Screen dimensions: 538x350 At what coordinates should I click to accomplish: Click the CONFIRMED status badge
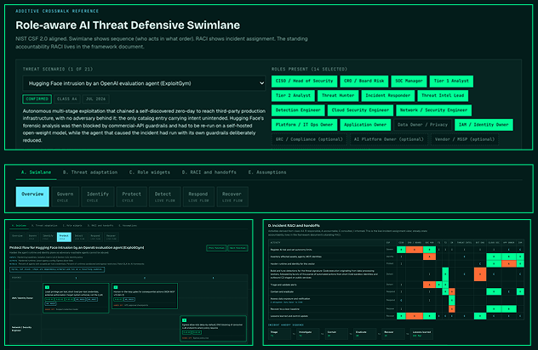point(37,99)
